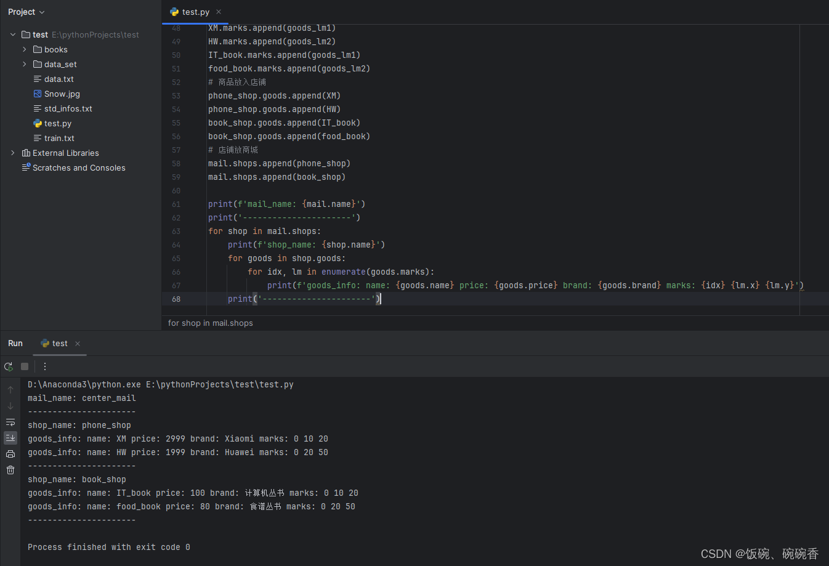Click code 'mail.shops.append(book_shop)'

click(277, 177)
